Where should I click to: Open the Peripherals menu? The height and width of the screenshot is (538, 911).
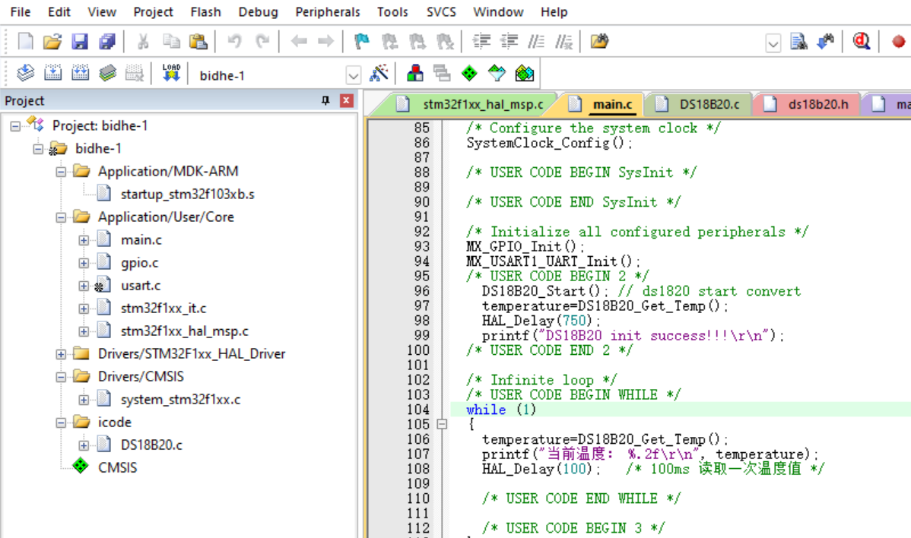point(327,12)
